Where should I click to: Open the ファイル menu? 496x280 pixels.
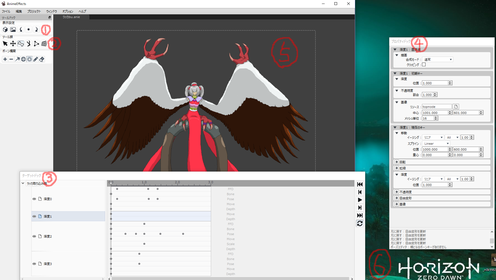coord(6,11)
